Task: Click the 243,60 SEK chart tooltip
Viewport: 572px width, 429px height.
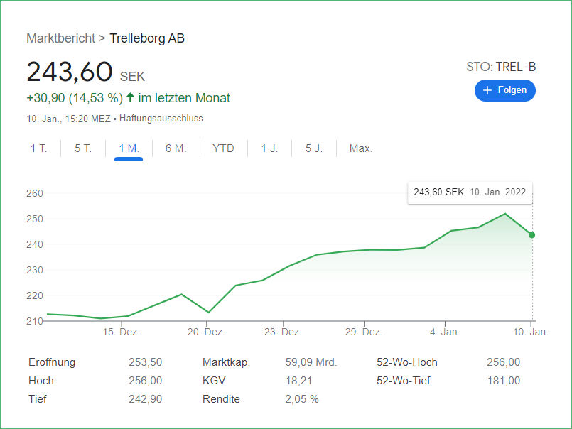Action: [x=470, y=192]
